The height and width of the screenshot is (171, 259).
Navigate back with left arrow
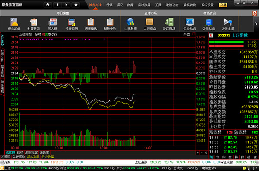57,5
